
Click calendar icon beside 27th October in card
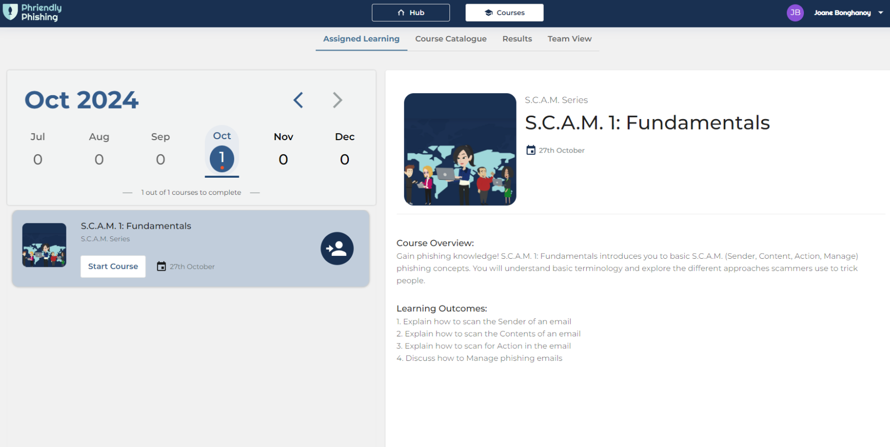(161, 266)
